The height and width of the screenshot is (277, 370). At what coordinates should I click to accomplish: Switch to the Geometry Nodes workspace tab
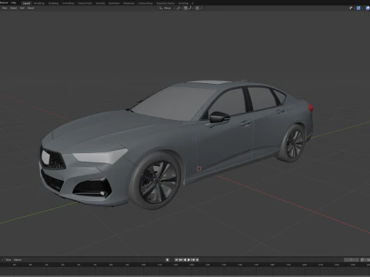tap(166, 3)
